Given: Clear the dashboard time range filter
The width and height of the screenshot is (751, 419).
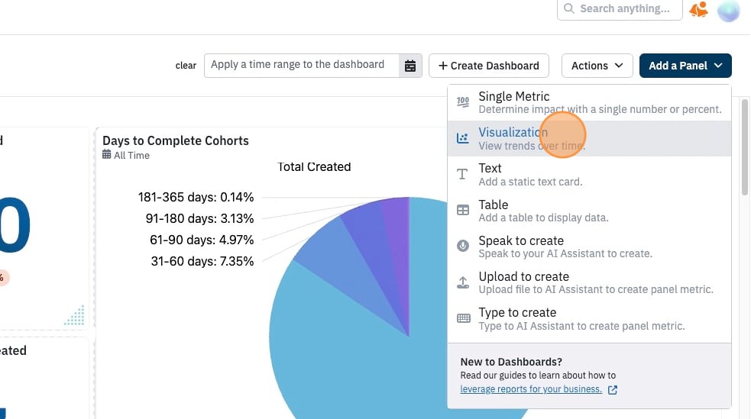Looking at the screenshot, I should coord(186,66).
